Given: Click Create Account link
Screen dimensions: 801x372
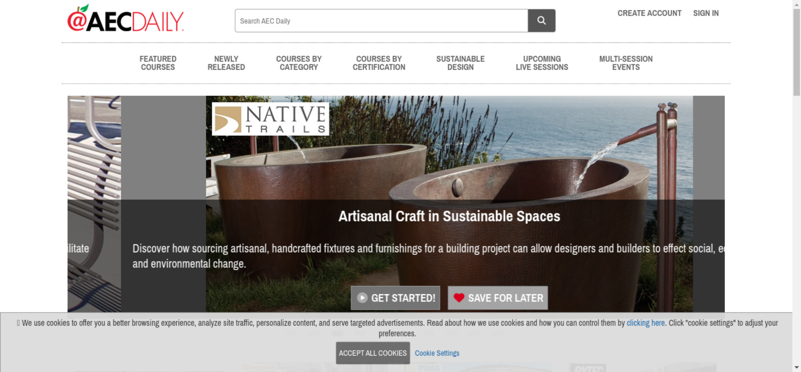Looking at the screenshot, I should coord(649,13).
